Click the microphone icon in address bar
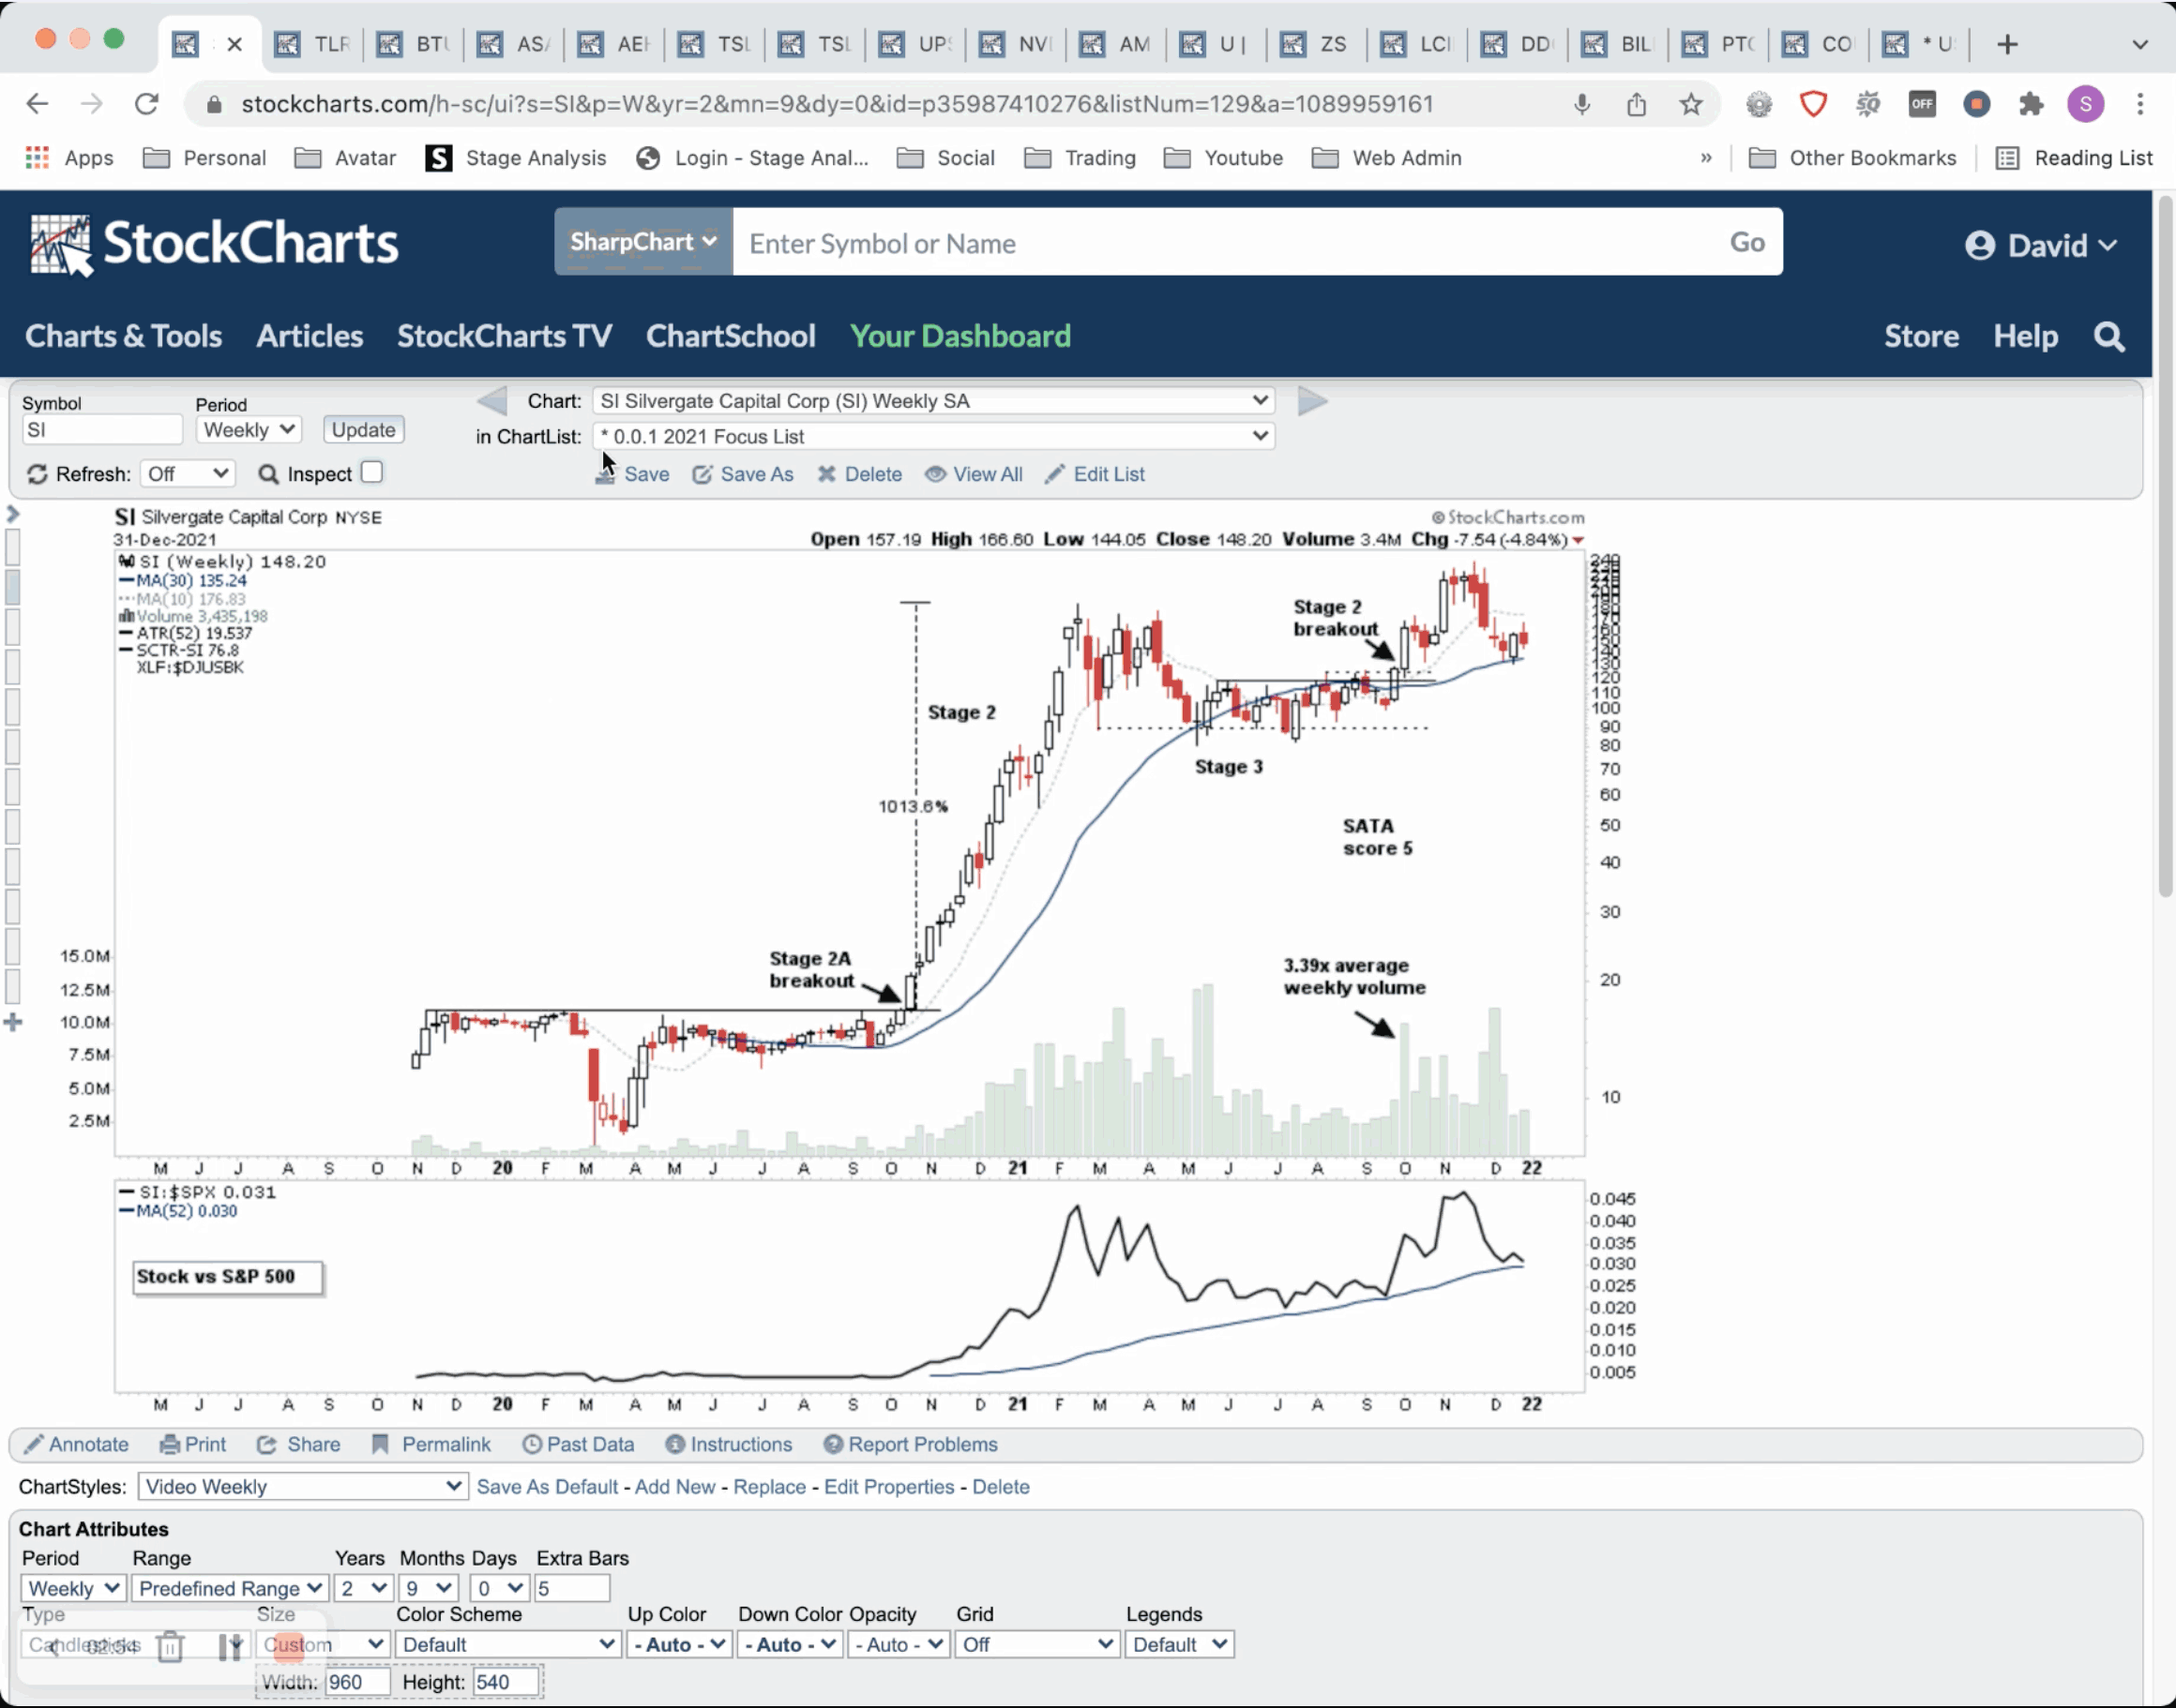This screenshot has width=2176, height=1708. tap(1581, 104)
